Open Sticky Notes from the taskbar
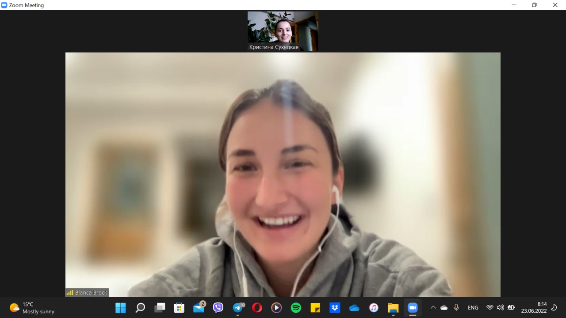 coord(315,308)
